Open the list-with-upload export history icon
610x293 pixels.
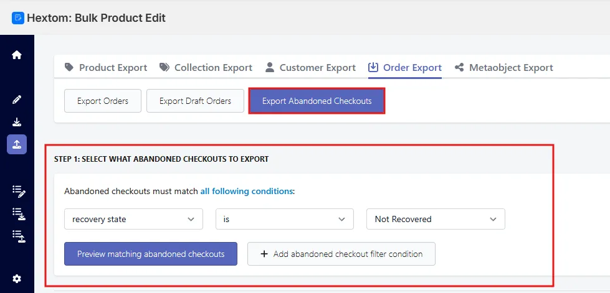19,236
